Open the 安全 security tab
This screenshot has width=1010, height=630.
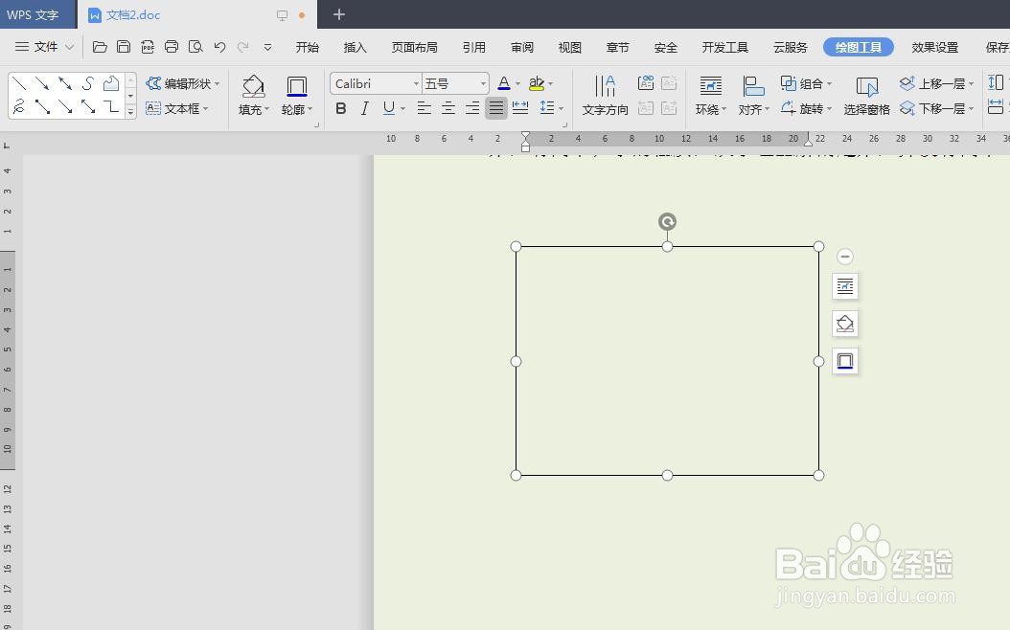(x=665, y=48)
